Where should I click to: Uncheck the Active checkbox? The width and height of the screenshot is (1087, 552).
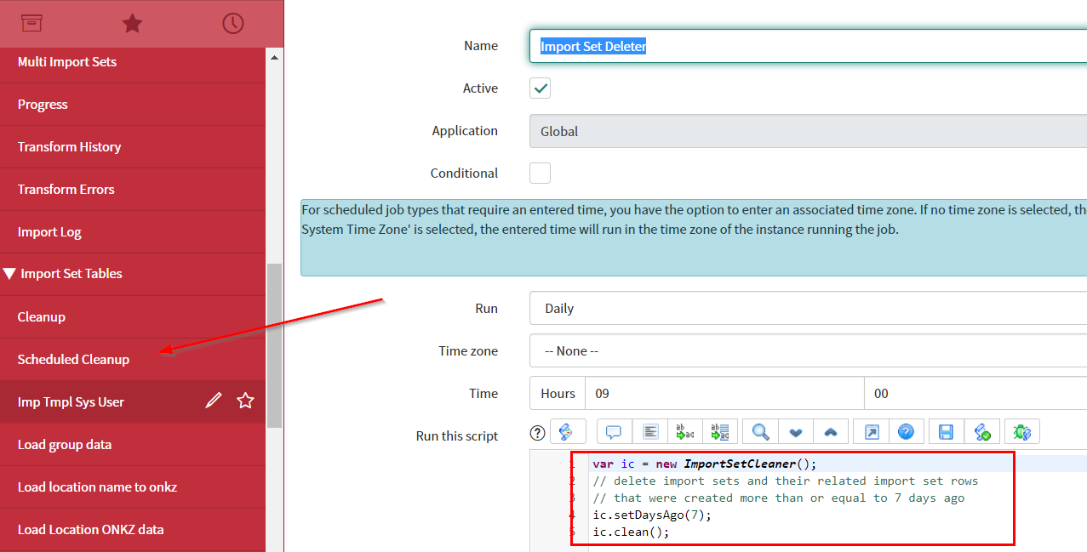[x=539, y=88]
